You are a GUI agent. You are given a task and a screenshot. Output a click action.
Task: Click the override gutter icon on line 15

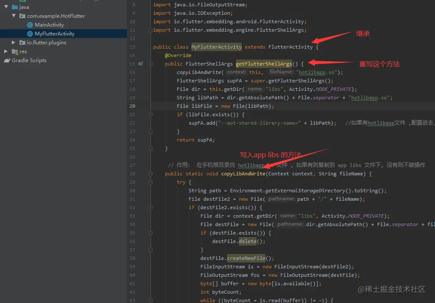pyautogui.click(x=141, y=64)
